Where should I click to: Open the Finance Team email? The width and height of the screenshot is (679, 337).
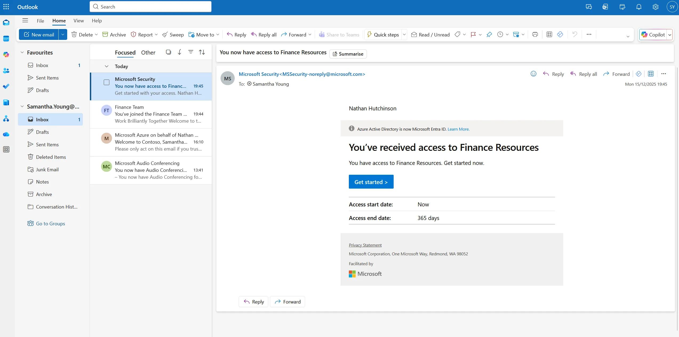pyautogui.click(x=151, y=114)
